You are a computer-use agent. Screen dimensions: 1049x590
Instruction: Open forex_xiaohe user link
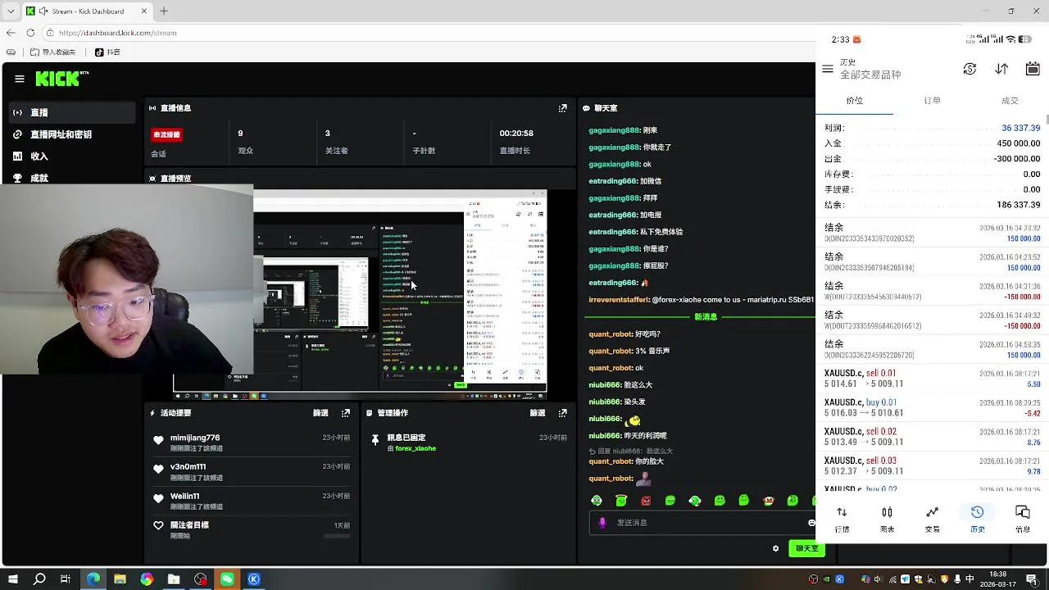(x=416, y=449)
